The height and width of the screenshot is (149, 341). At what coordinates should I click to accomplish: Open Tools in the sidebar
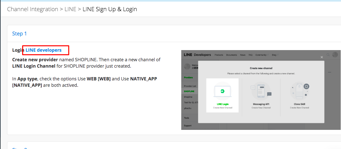(x=186, y=118)
